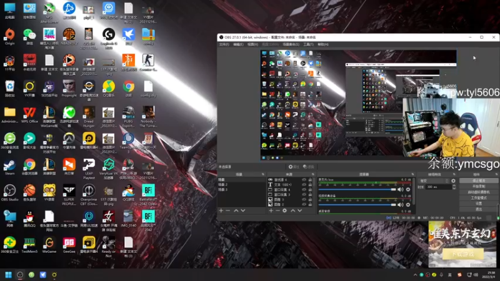Screen dimensions: 500x281
Task: Select the 窗口采集 4 source row
Action: coord(291,190)
